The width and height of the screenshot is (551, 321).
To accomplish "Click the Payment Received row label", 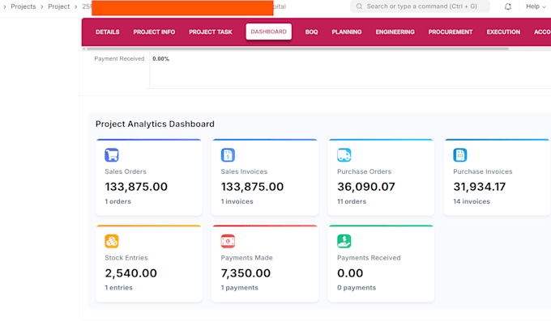I will point(119,59).
